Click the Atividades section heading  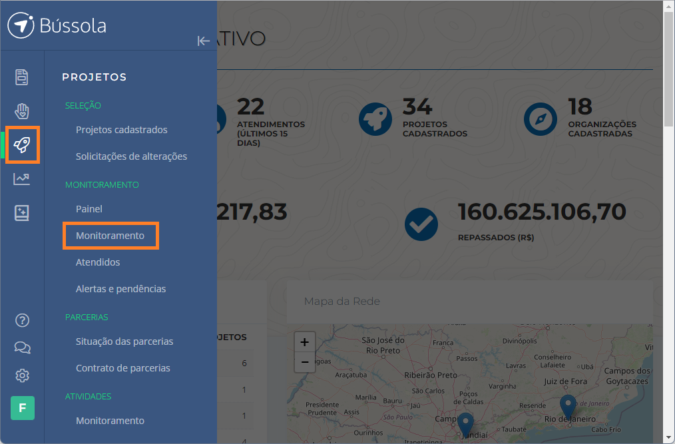click(89, 397)
